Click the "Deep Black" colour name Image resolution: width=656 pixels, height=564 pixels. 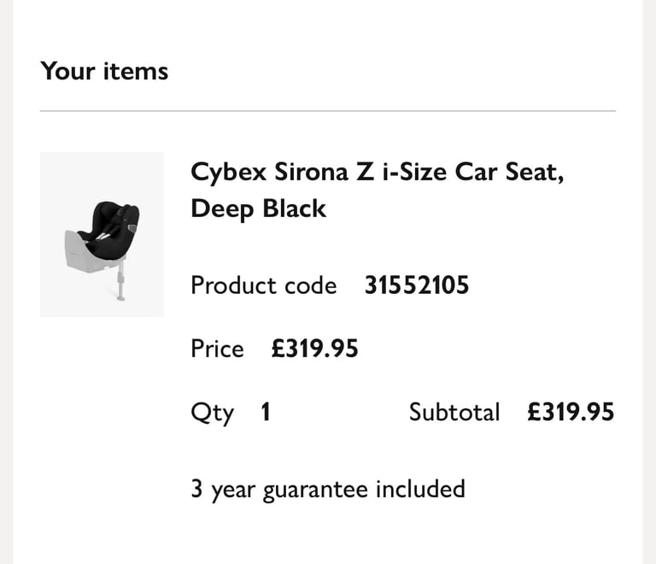258,209
